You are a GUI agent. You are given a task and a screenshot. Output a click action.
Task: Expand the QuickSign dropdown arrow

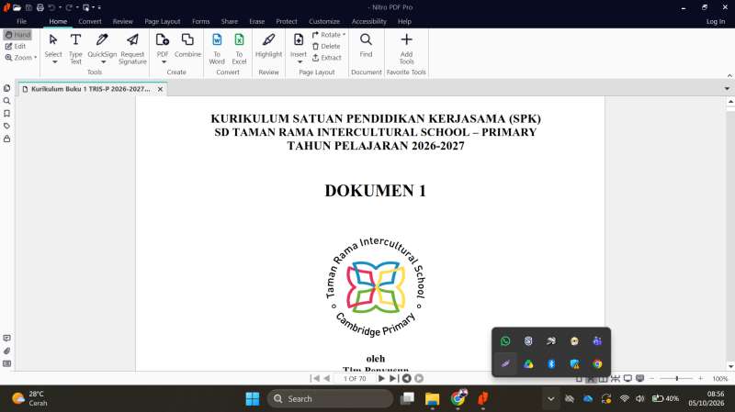click(x=104, y=61)
